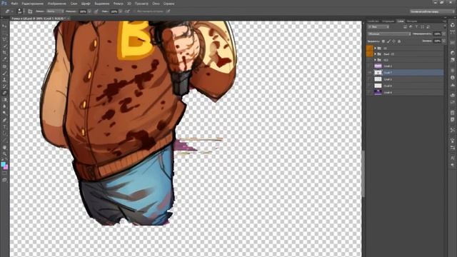Select the Crop tool
Viewport: 457px width, 257px height.
pos(4,52)
